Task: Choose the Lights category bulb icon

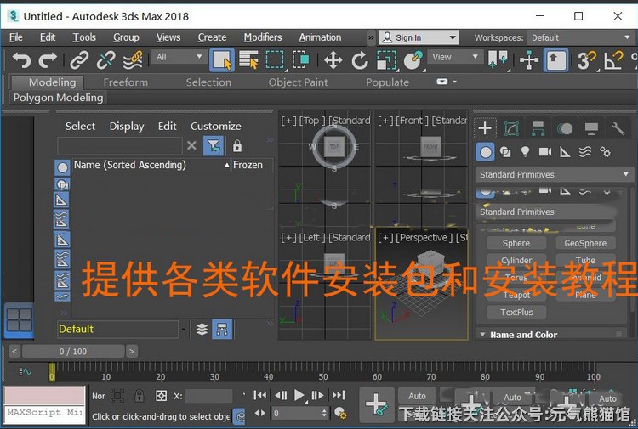Action: (525, 152)
